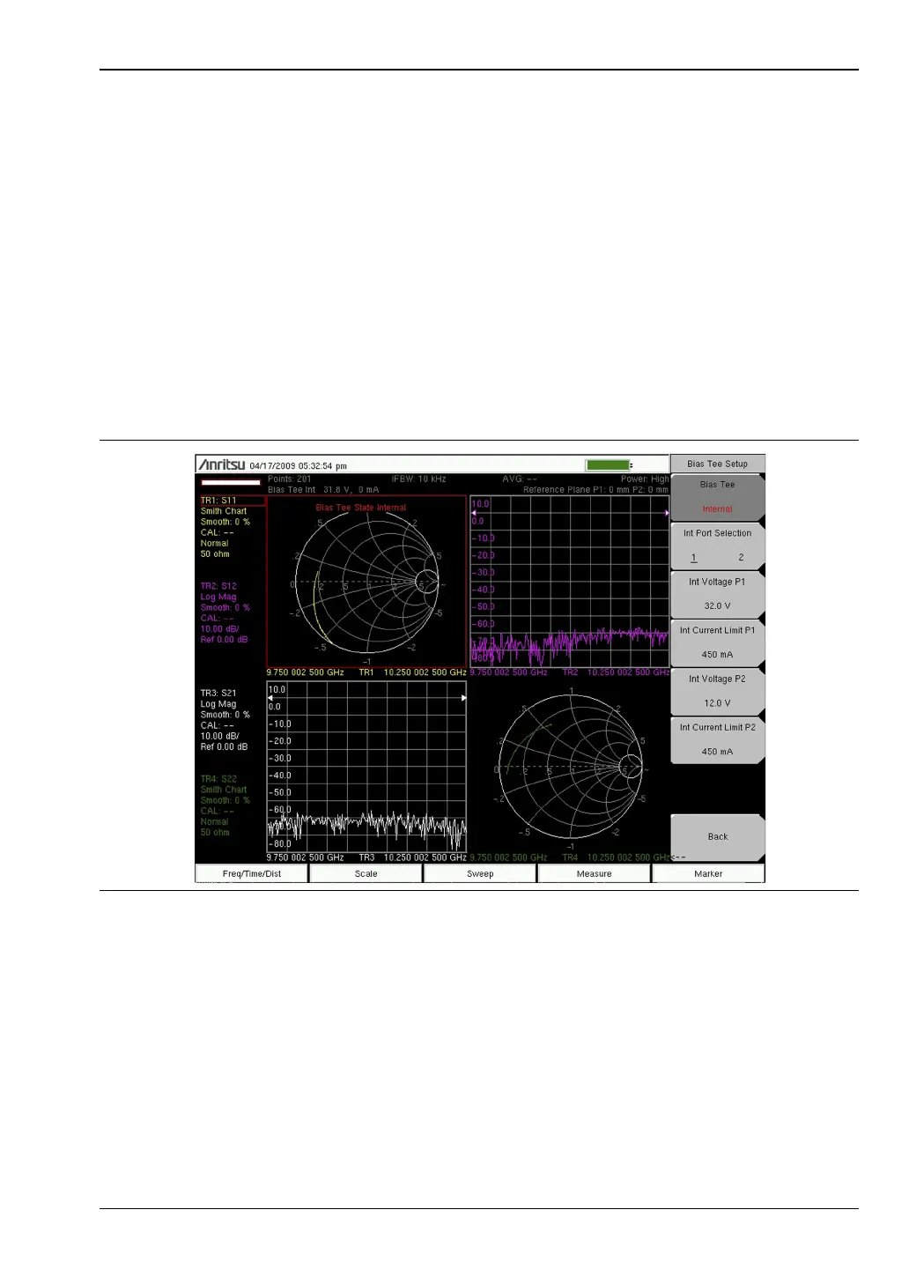Click the Reference Plane P1 readout
Viewport: 909px width, 1284px height.
pos(596,490)
